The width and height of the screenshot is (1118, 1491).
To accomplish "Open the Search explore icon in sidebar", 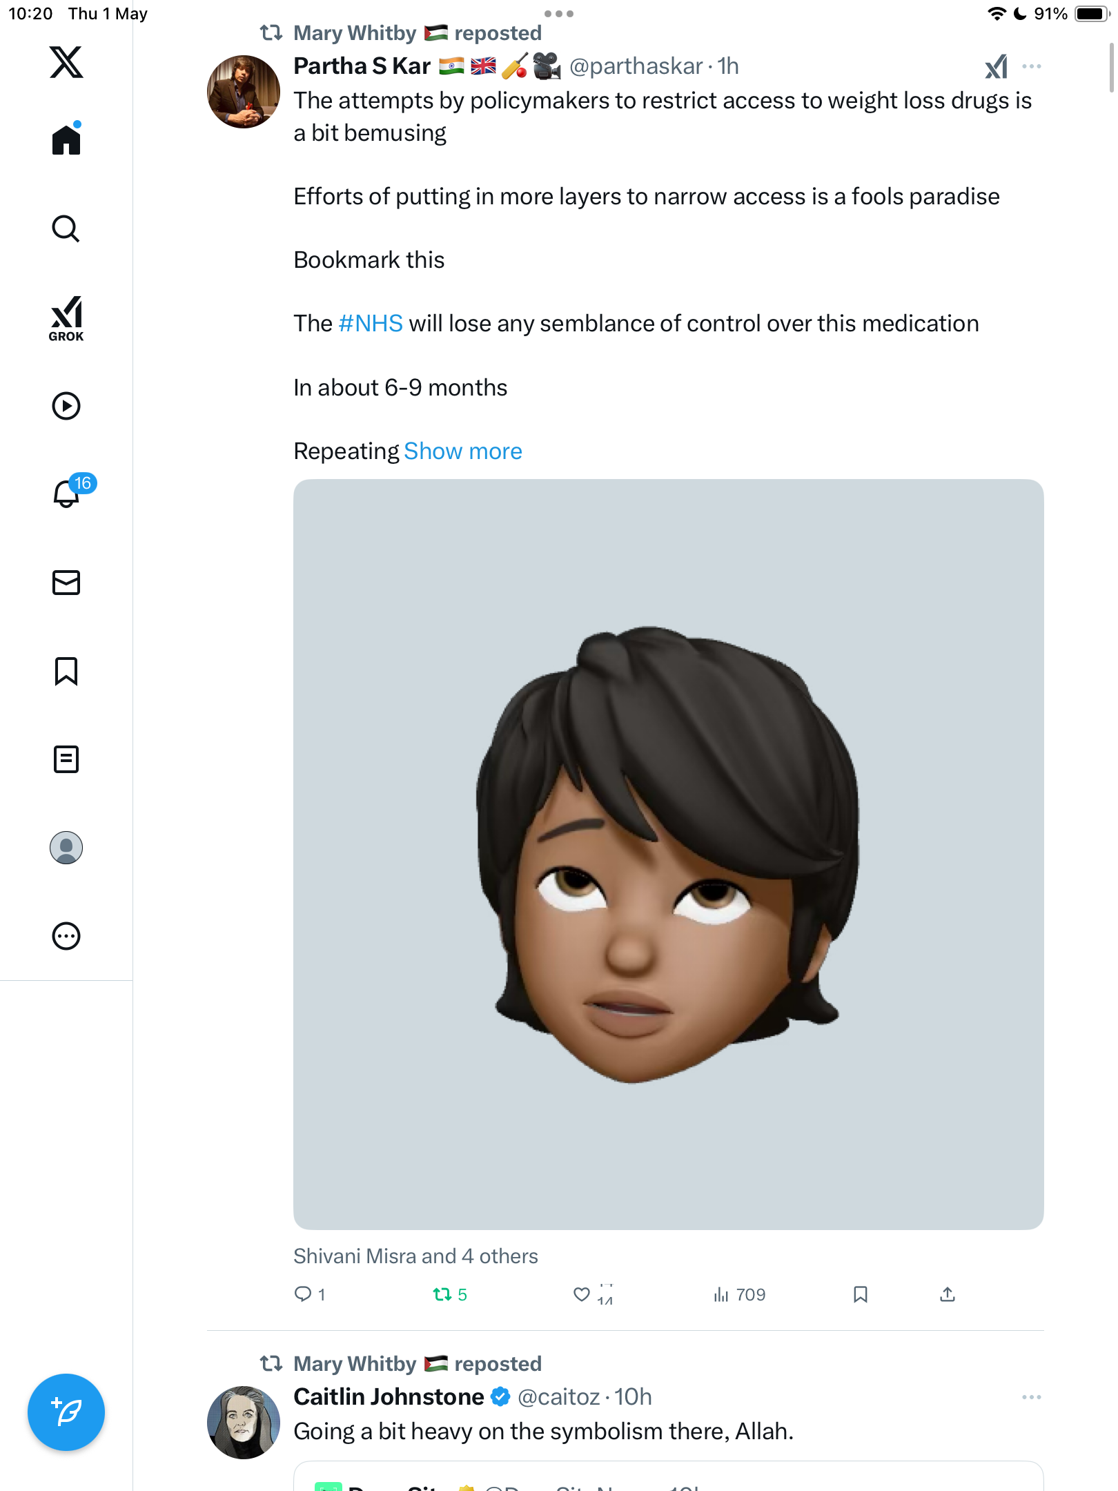I will click(x=66, y=228).
